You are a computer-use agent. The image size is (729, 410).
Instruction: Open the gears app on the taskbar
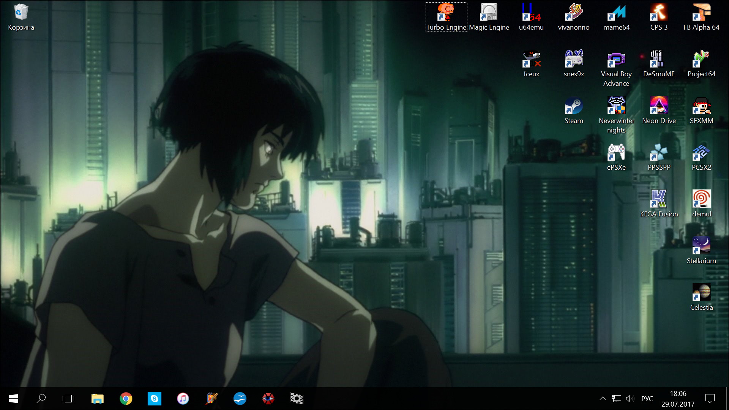[297, 399]
